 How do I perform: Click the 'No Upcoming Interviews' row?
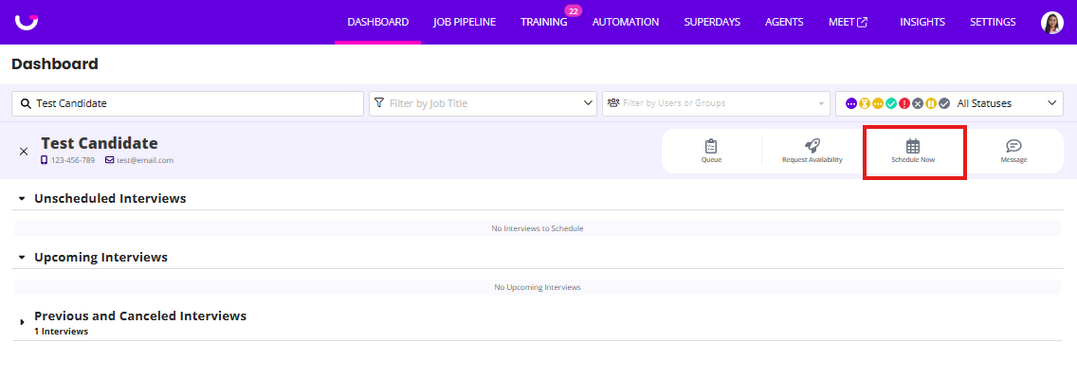click(x=538, y=287)
